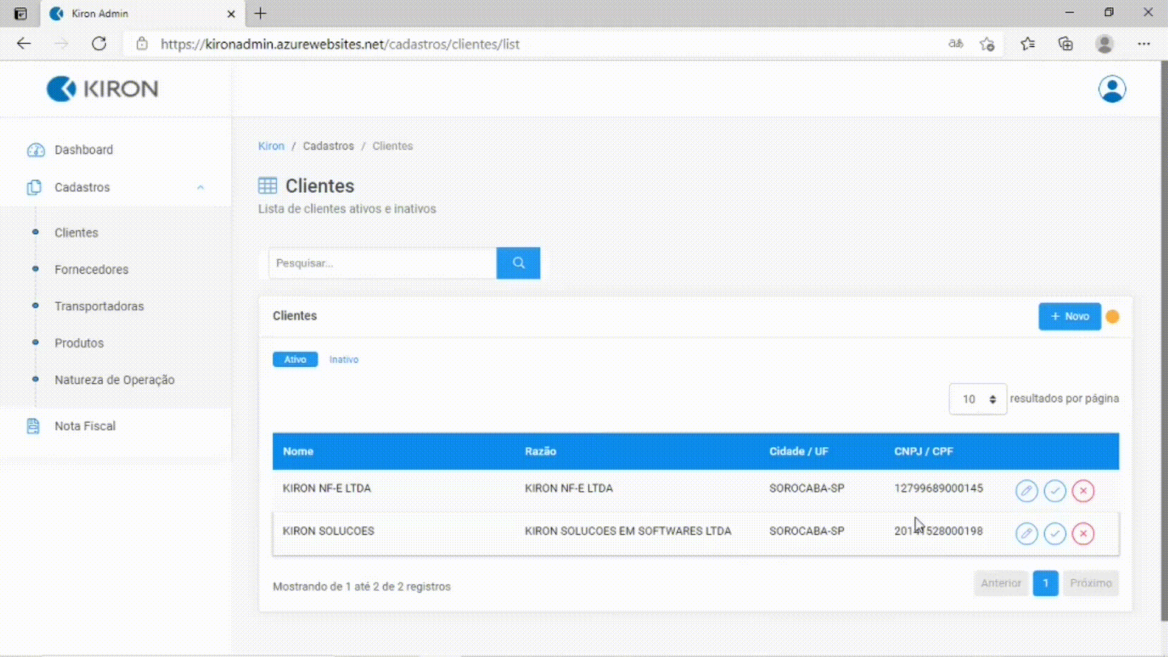Viewport: 1168px width, 657px height.
Task: Open Natureza de Operação in sidebar
Action: 114,380
